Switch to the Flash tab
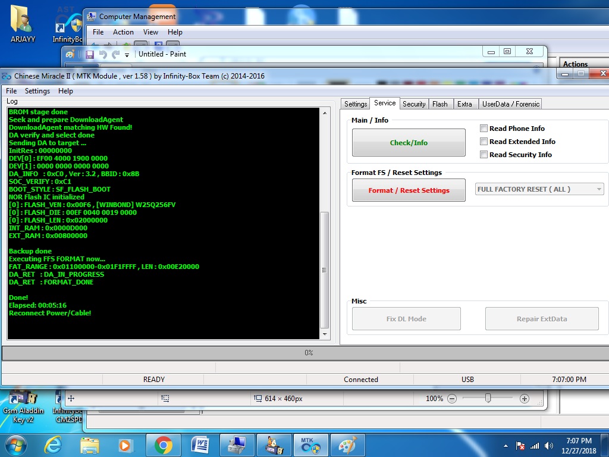This screenshot has height=457, width=609. 440,104
